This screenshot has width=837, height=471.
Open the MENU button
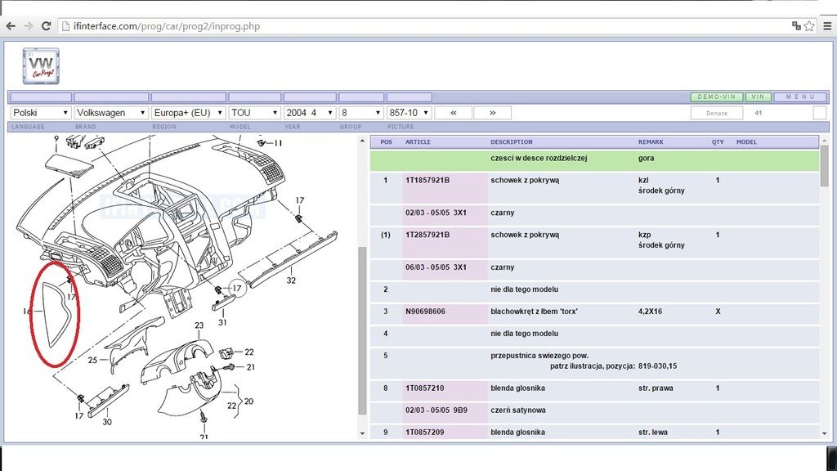pos(800,97)
